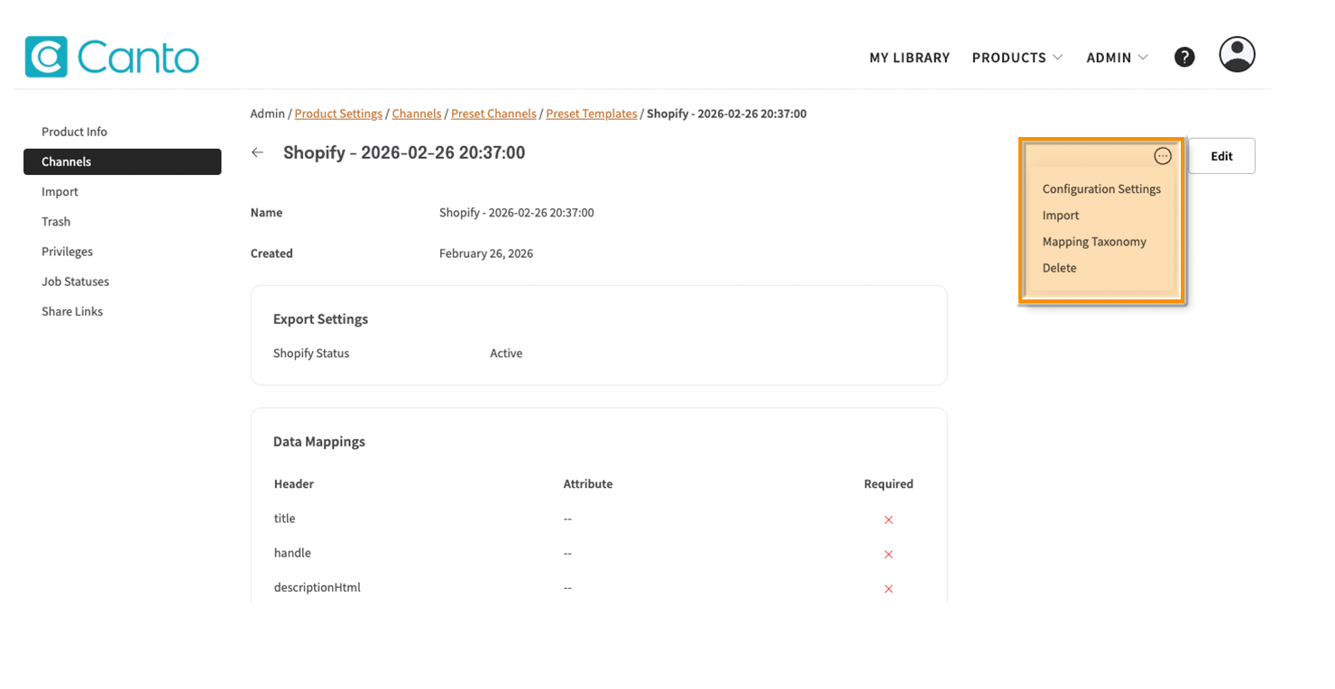Click the Header column heading

(294, 484)
